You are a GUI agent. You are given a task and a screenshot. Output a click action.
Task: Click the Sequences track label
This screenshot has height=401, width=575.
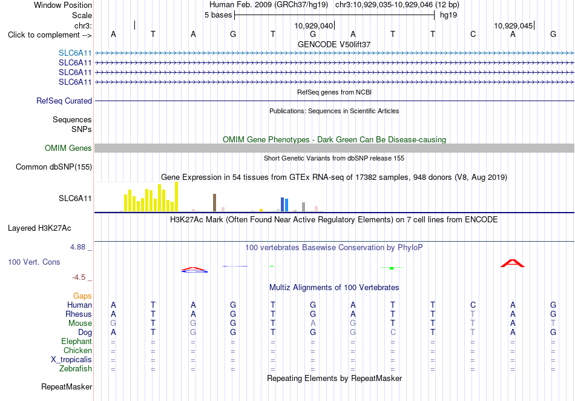[72, 120]
